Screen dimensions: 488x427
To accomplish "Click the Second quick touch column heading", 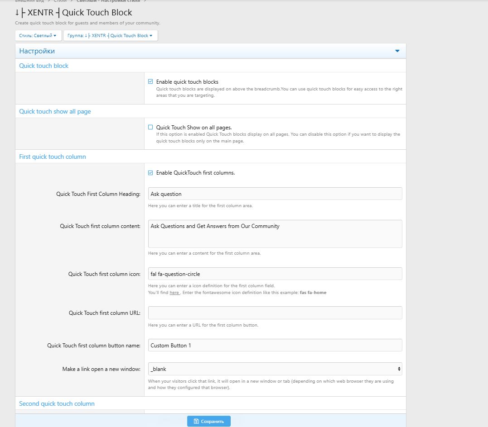I will (x=57, y=403).
